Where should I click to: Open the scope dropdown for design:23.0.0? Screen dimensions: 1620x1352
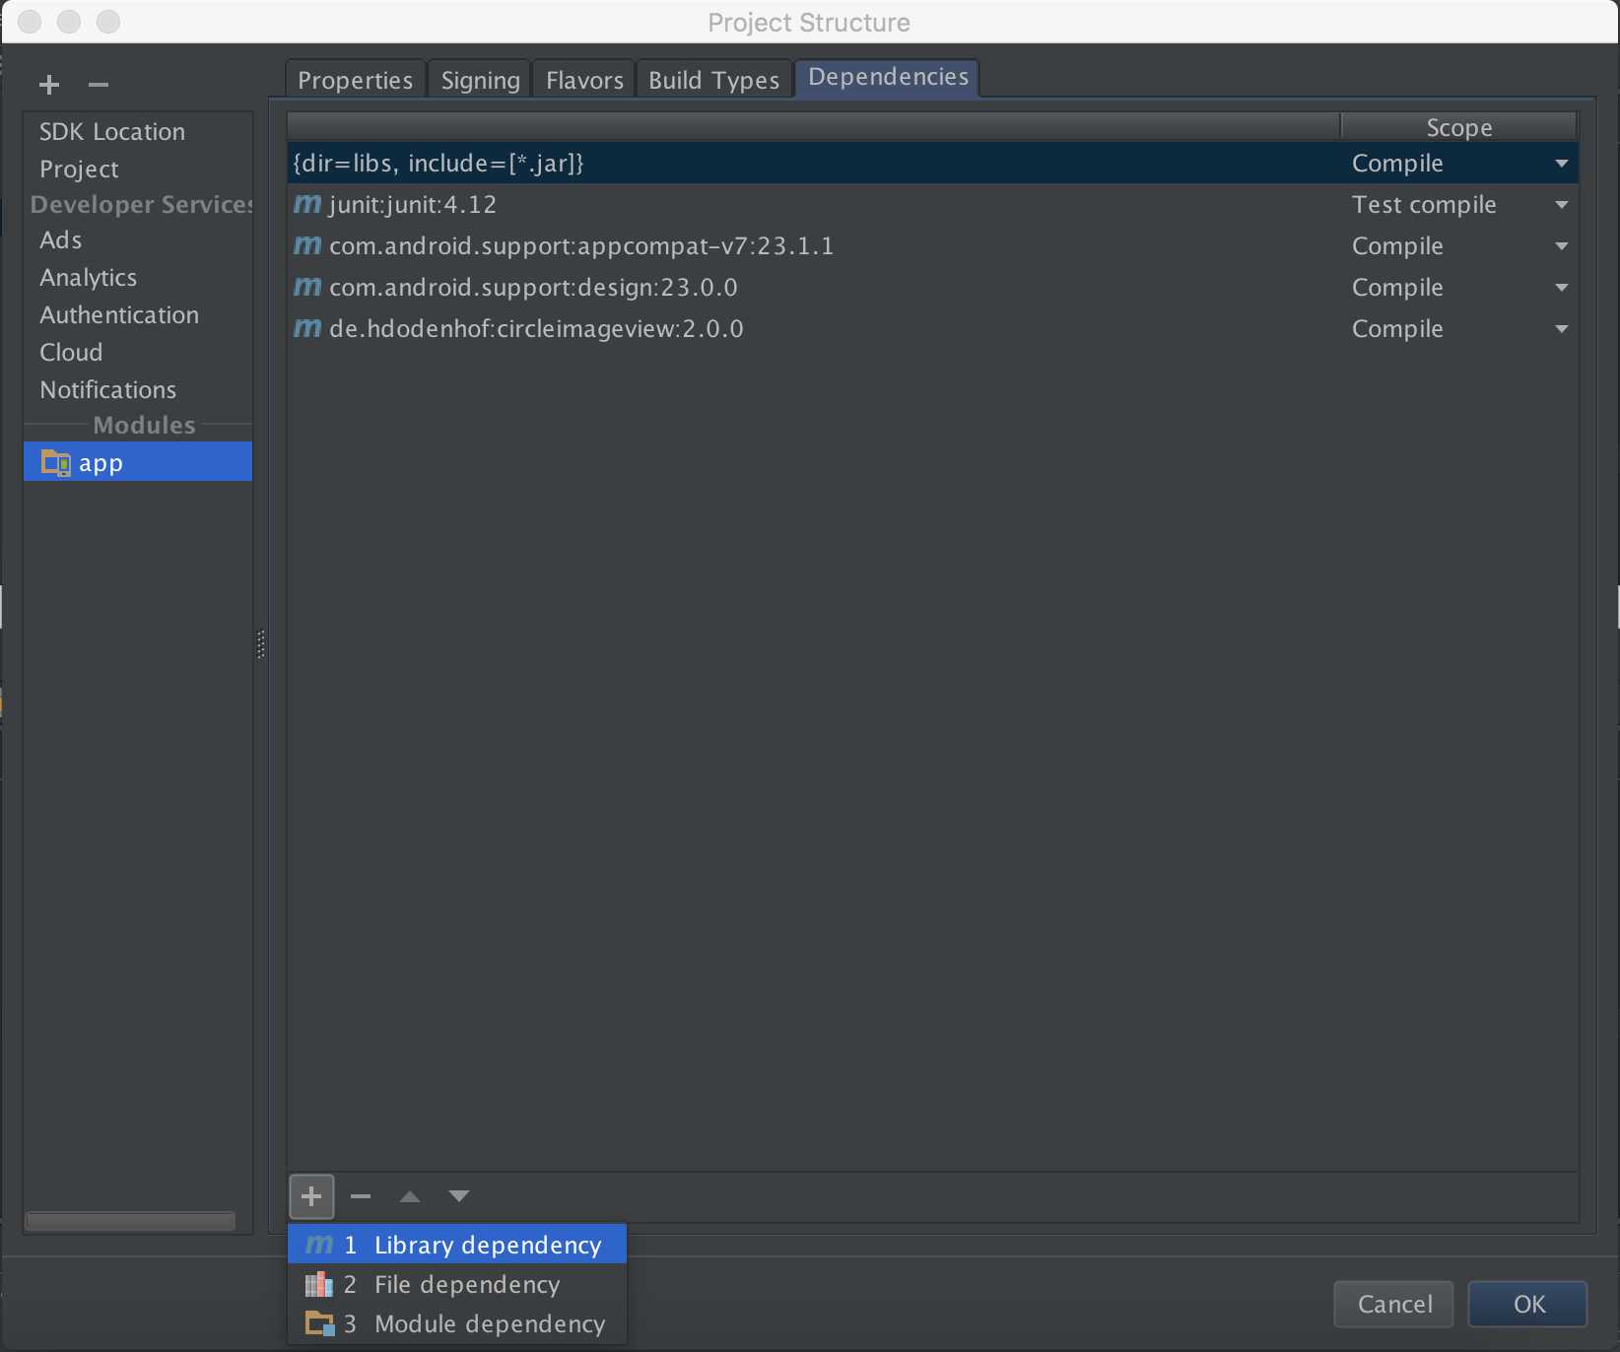click(x=1562, y=288)
